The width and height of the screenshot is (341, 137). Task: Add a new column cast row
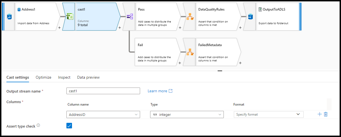coord(320,114)
